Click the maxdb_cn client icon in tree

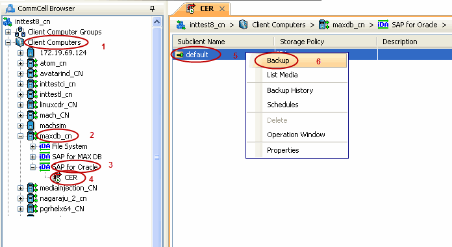(32, 136)
